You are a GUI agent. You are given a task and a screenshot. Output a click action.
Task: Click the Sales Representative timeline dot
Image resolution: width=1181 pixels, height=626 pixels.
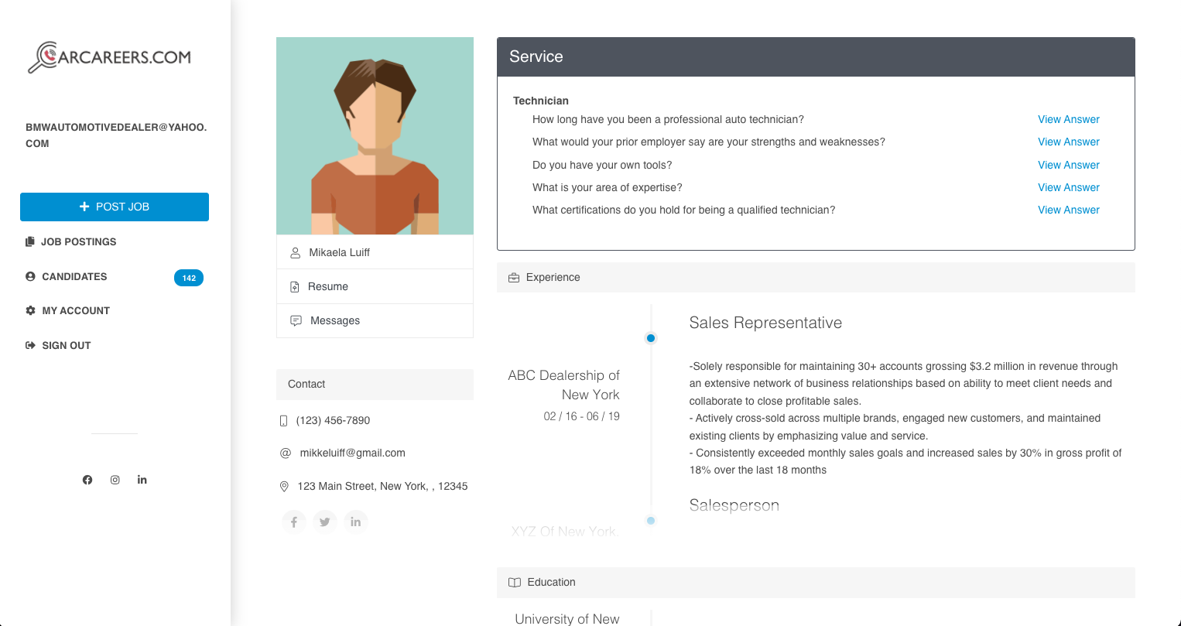pyautogui.click(x=651, y=338)
